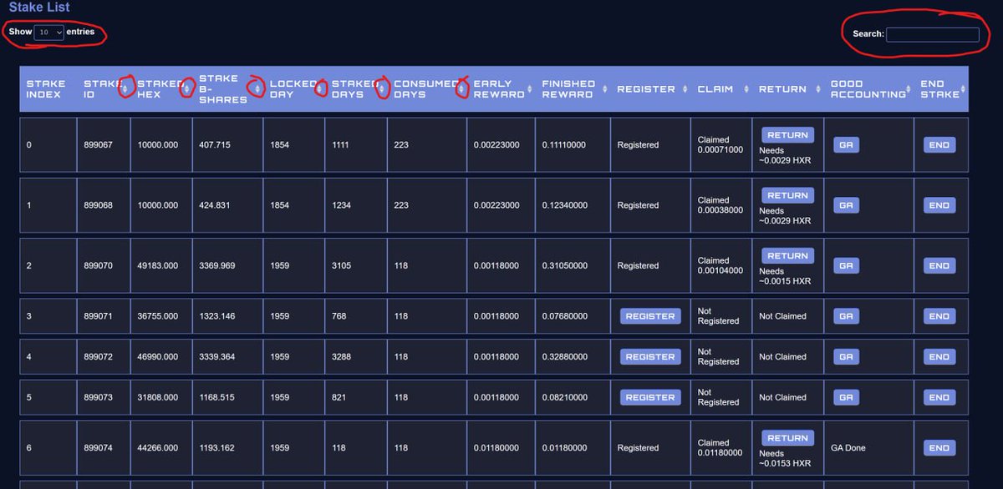The image size is (1003, 489).
Task: Sort by Stake B-Shares sort arrows
Action: point(257,89)
